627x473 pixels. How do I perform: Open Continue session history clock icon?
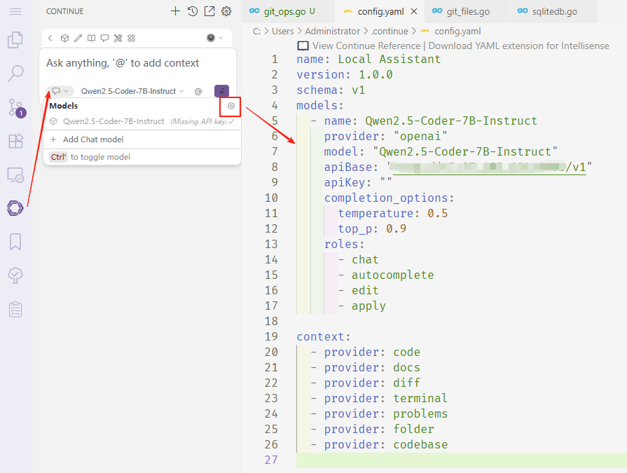[193, 11]
